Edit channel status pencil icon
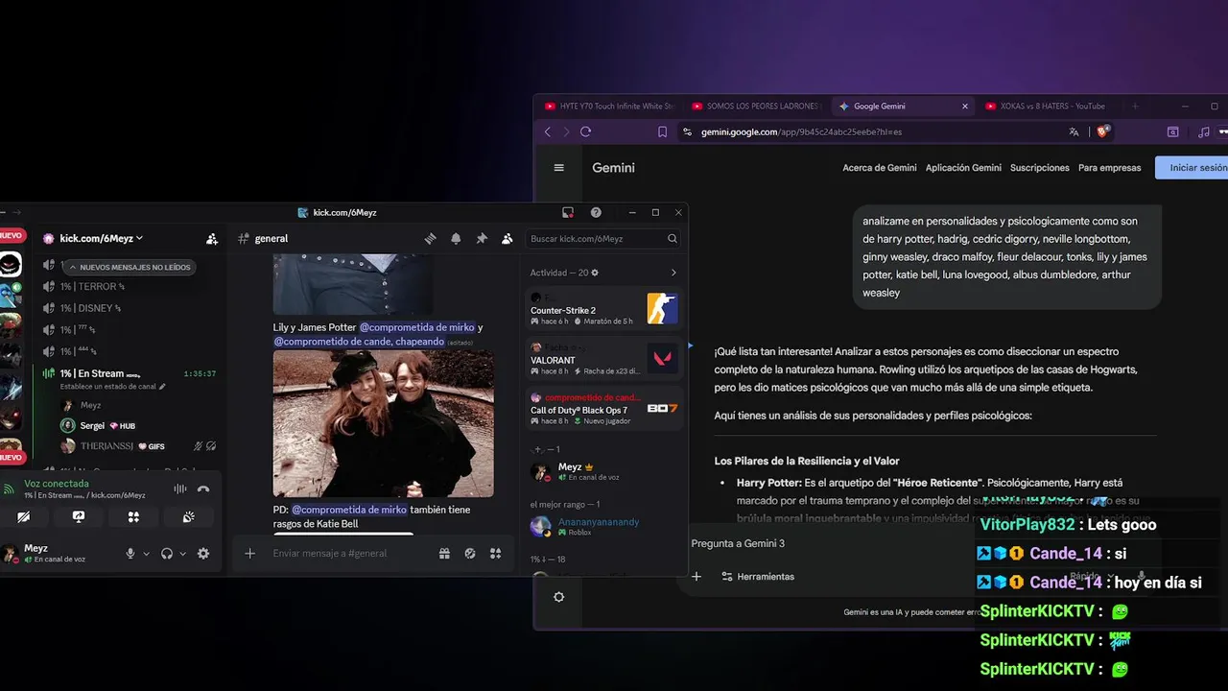This screenshot has height=691, width=1228. (x=162, y=387)
